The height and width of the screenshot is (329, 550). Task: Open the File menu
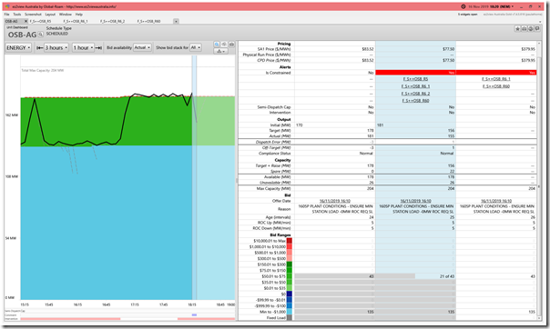[x=7, y=15]
